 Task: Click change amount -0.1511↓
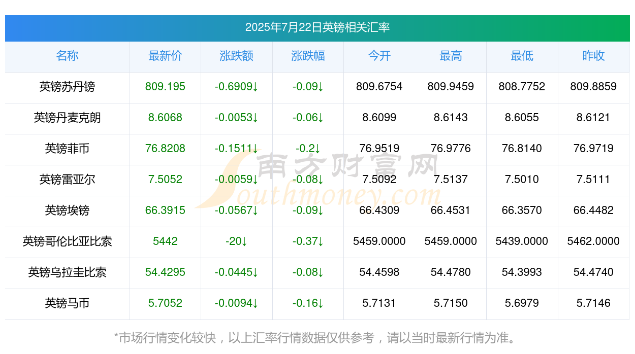[x=236, y=149]
